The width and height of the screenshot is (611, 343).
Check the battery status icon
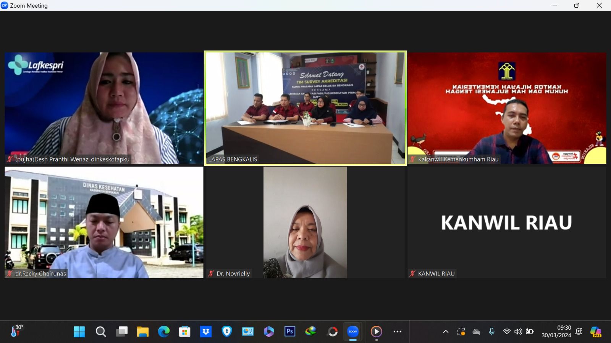click(530, 332)
